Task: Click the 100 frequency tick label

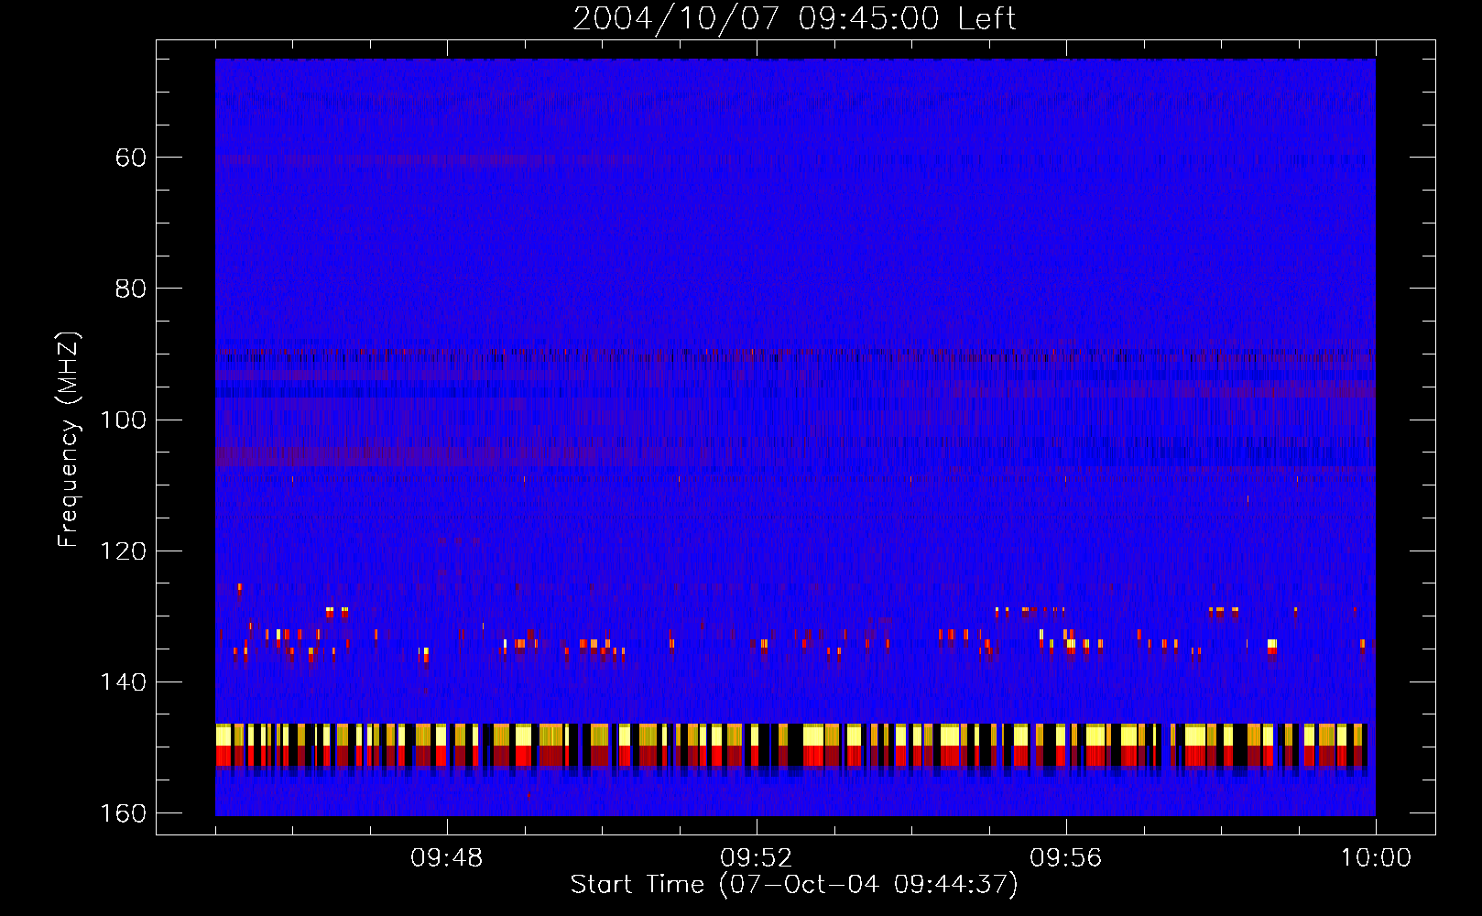Action: click(123, 420)
